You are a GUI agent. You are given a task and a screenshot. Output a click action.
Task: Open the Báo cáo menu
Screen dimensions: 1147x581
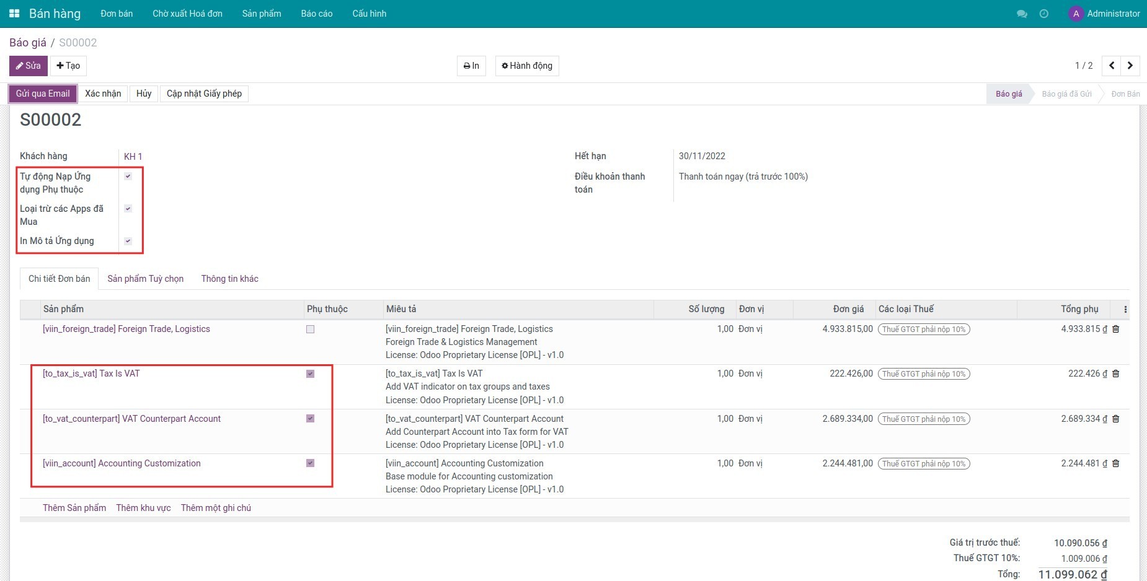click(317, 14)
